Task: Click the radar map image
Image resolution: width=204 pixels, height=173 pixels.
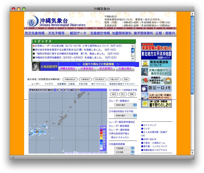Action: coord(68,121)
